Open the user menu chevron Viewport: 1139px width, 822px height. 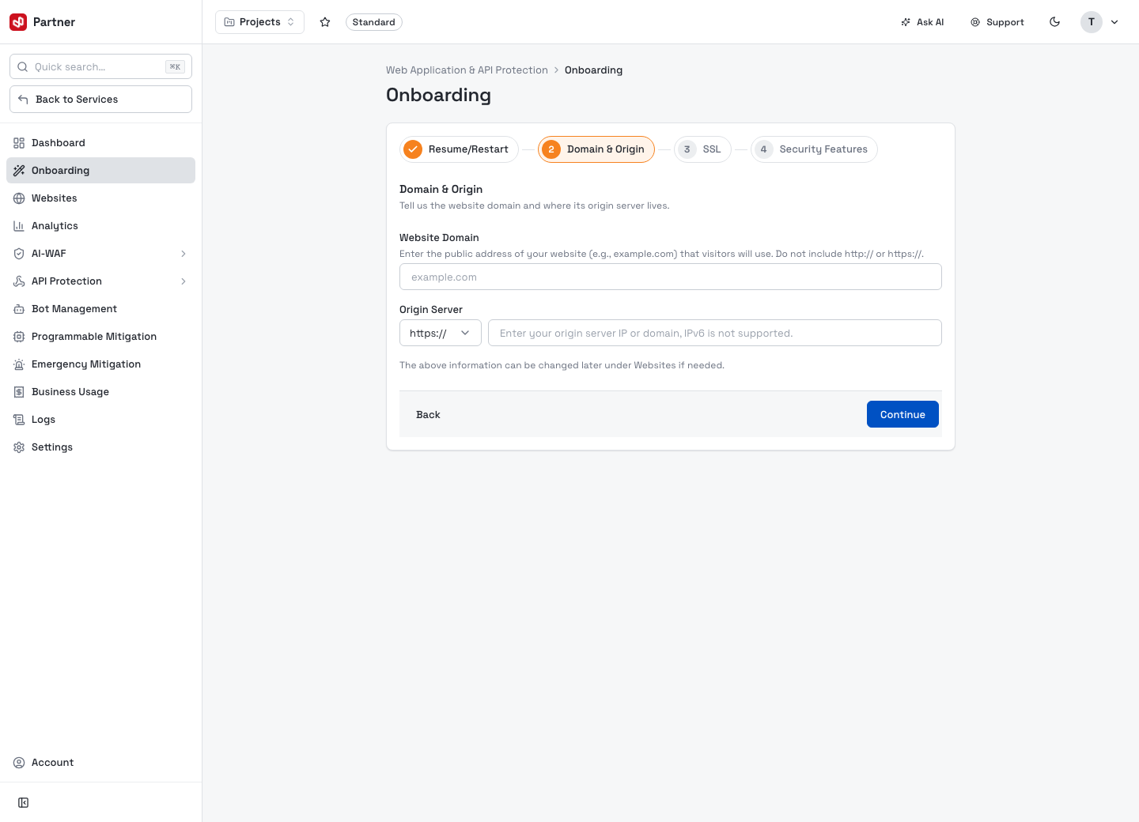click(1114, 22)
